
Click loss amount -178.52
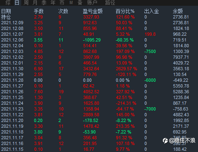pos(90,120)
